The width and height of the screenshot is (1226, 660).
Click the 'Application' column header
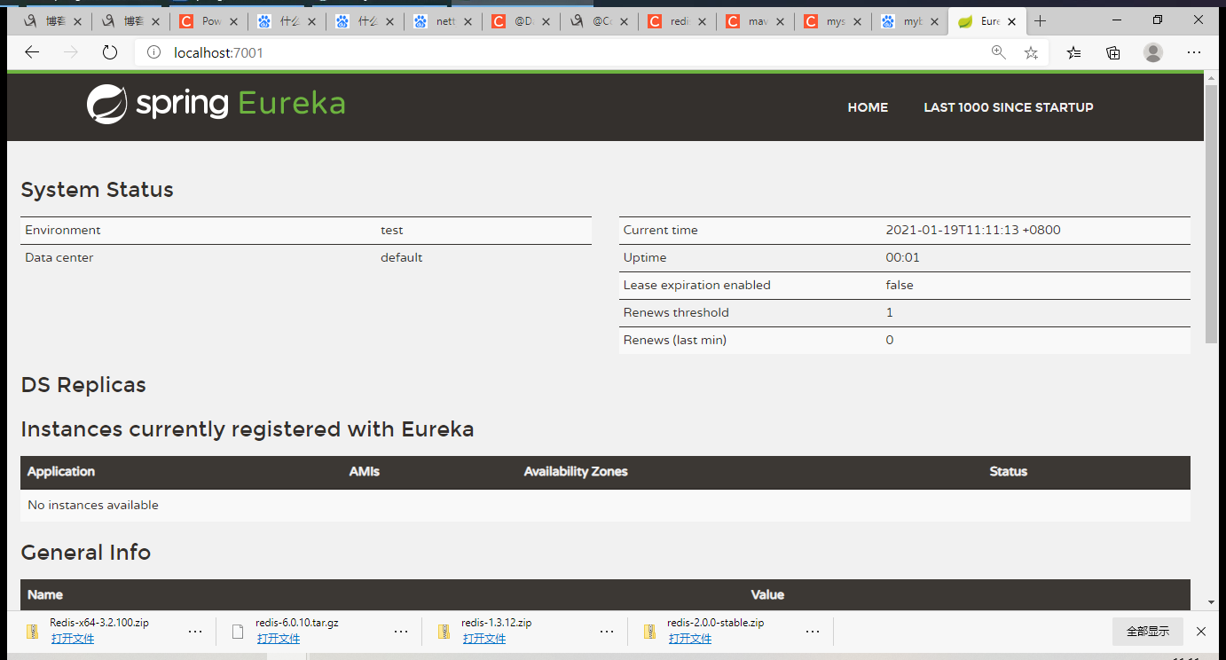click(61, 472)
